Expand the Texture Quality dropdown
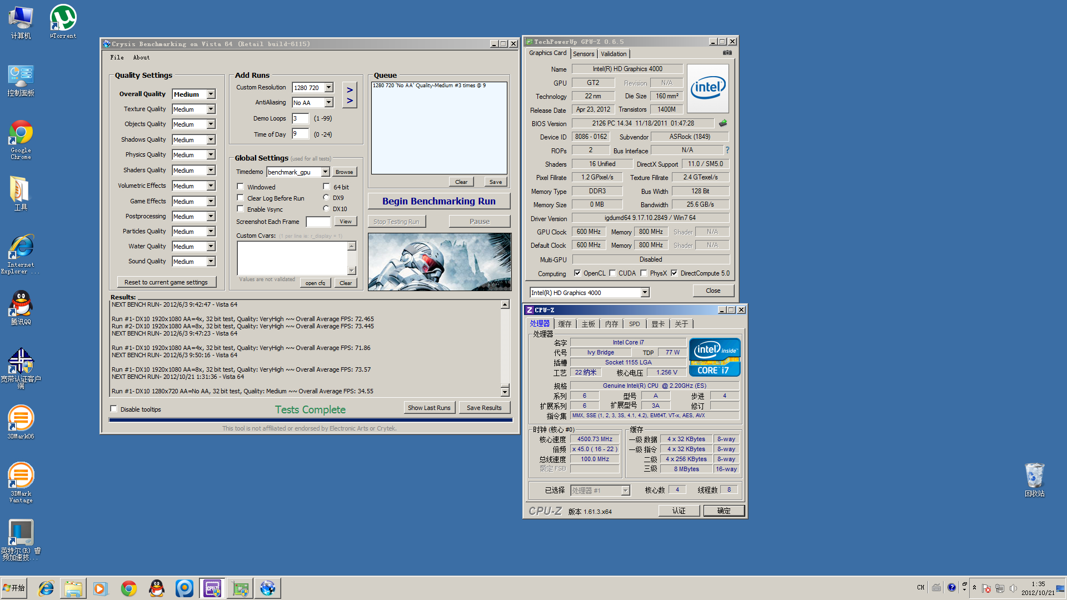Viewport: 1067px width, 600px height. (x=211, y=109)
